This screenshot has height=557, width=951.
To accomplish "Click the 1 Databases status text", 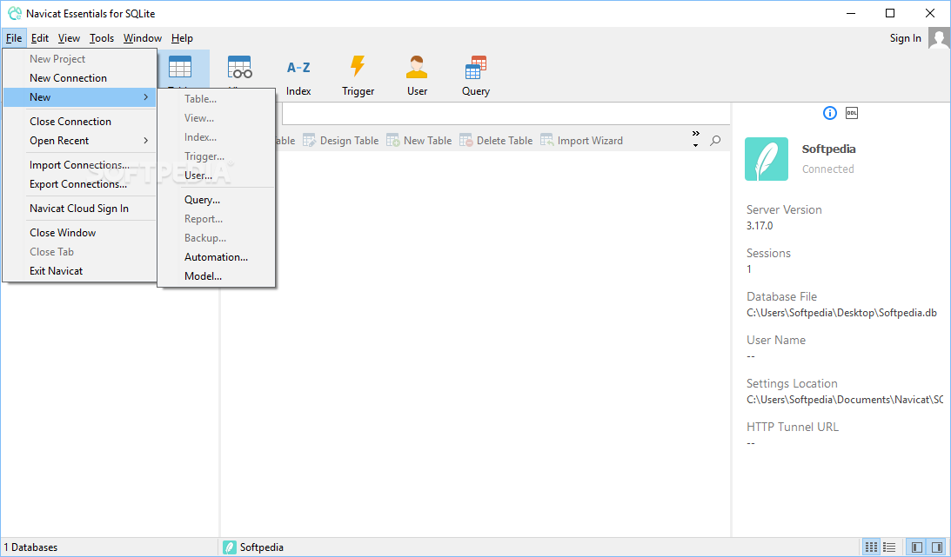I will click(31, 547).
